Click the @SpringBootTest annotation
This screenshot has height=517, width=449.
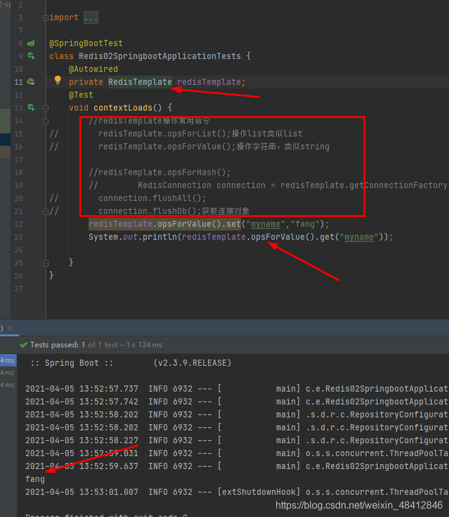coord(85,43)
